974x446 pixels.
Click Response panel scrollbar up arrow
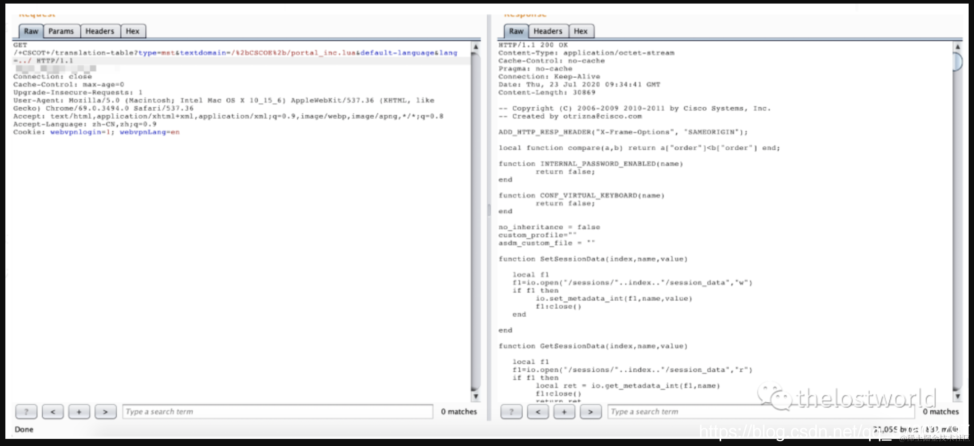957,46
